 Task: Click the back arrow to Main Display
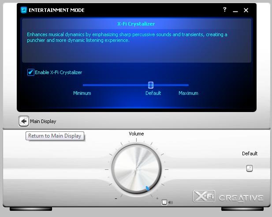[24, 121]
